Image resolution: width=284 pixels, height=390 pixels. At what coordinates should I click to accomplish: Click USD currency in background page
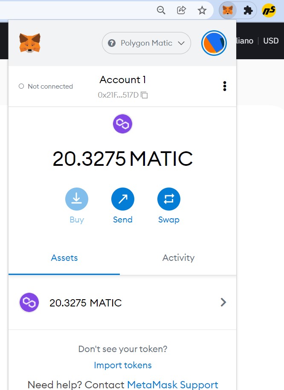[x=271, y=41]
